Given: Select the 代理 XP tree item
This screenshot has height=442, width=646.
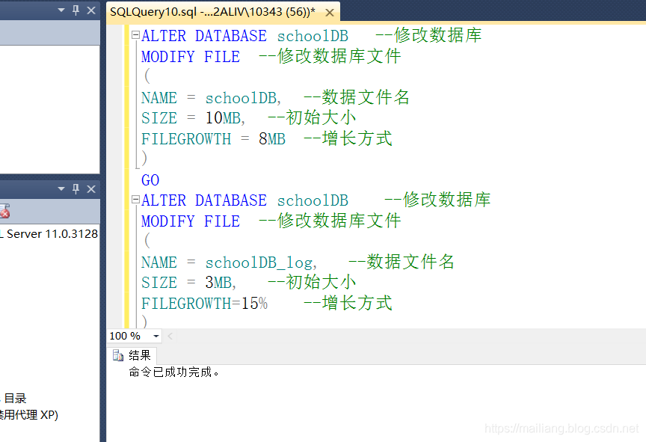Looking at the screenshot, I should 29,415.
